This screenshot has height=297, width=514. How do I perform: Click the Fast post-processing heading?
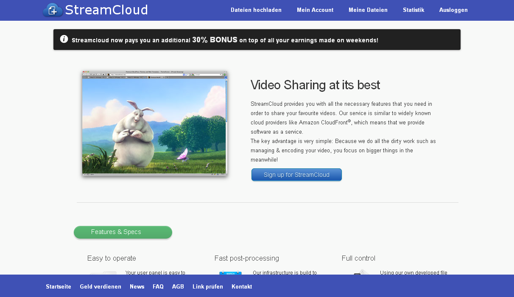[247, 258]
